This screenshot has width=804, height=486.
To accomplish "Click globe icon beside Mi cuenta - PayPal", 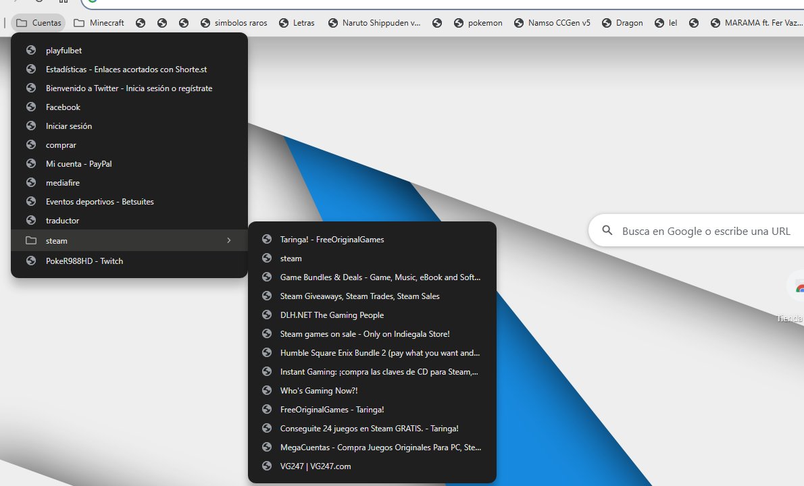I will [31, 164].
